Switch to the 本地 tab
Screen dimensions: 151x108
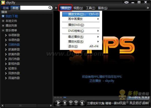[x=15, y=8]
